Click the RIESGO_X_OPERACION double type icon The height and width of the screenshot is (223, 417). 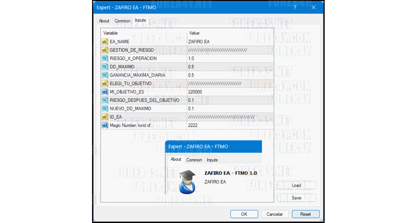105,58
